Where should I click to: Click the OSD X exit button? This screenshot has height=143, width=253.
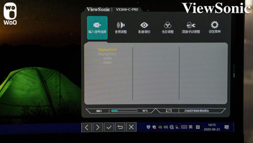(x=131, y=127)
